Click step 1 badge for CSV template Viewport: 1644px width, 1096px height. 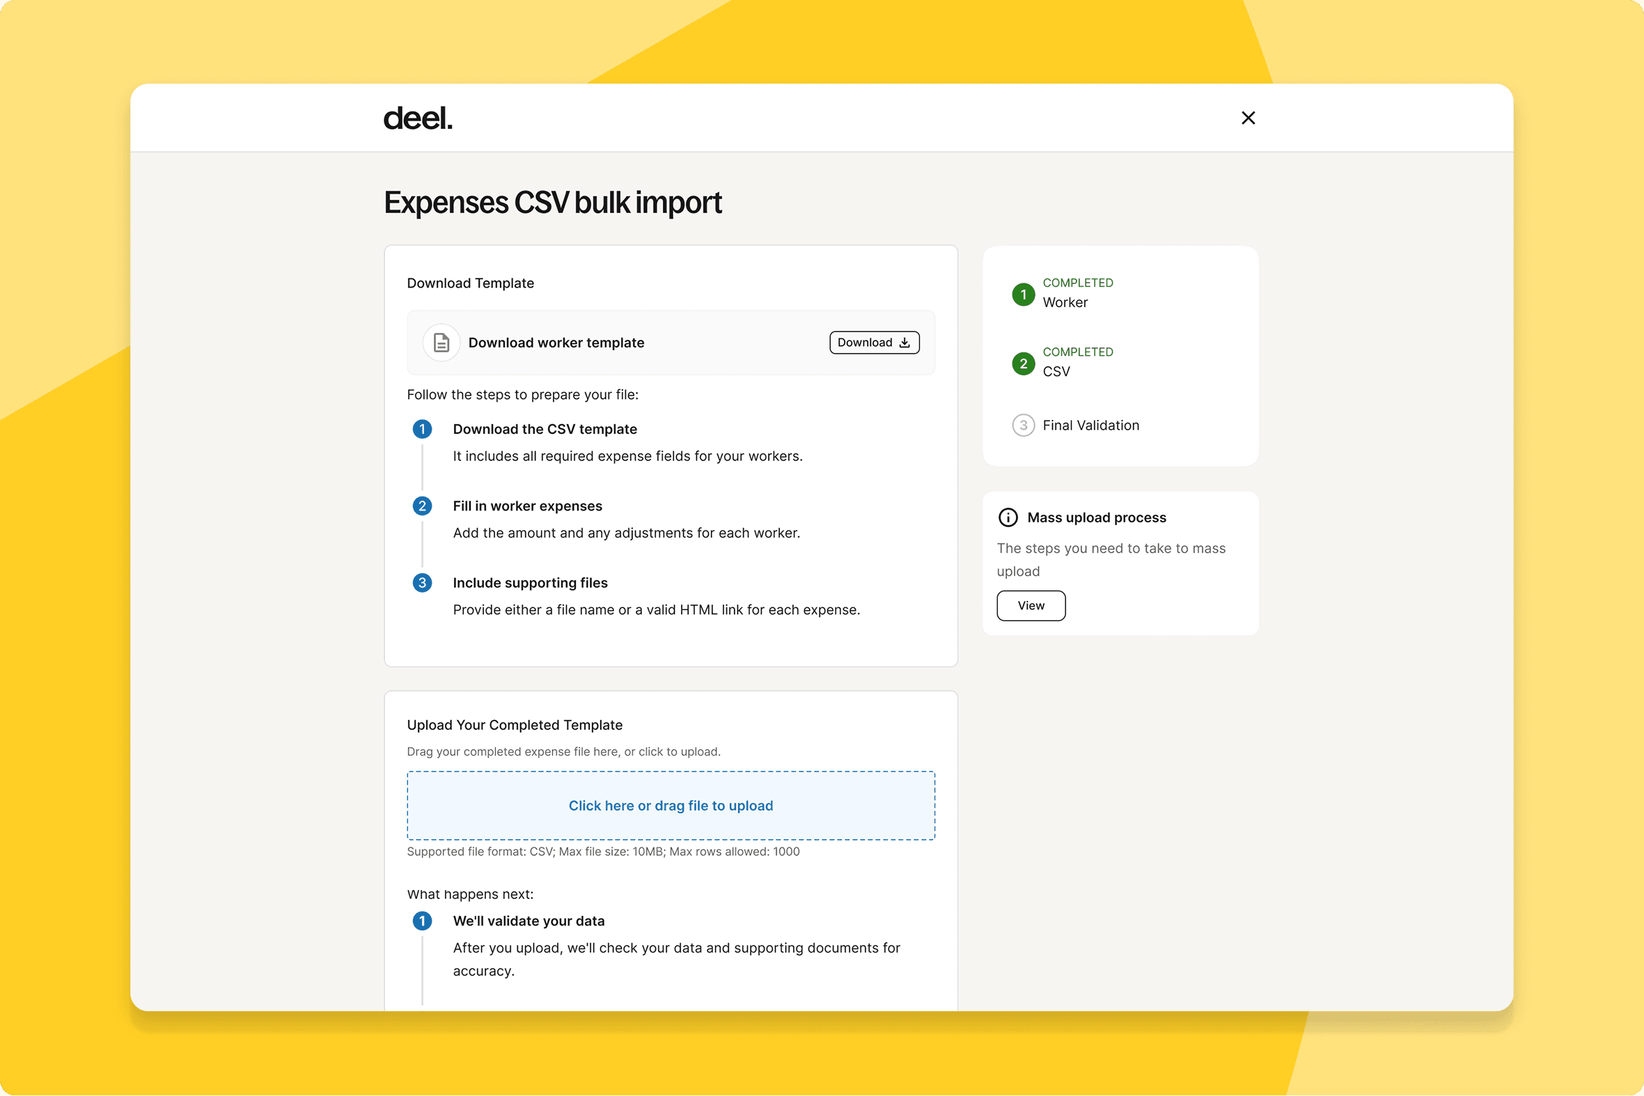coord(422,429)
